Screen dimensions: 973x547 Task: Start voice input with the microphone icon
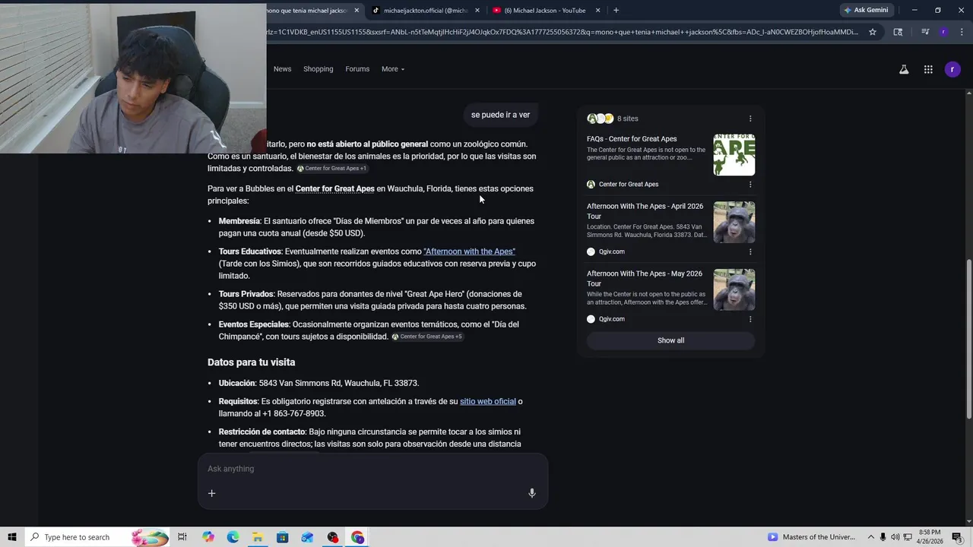(x=532, y=493)
